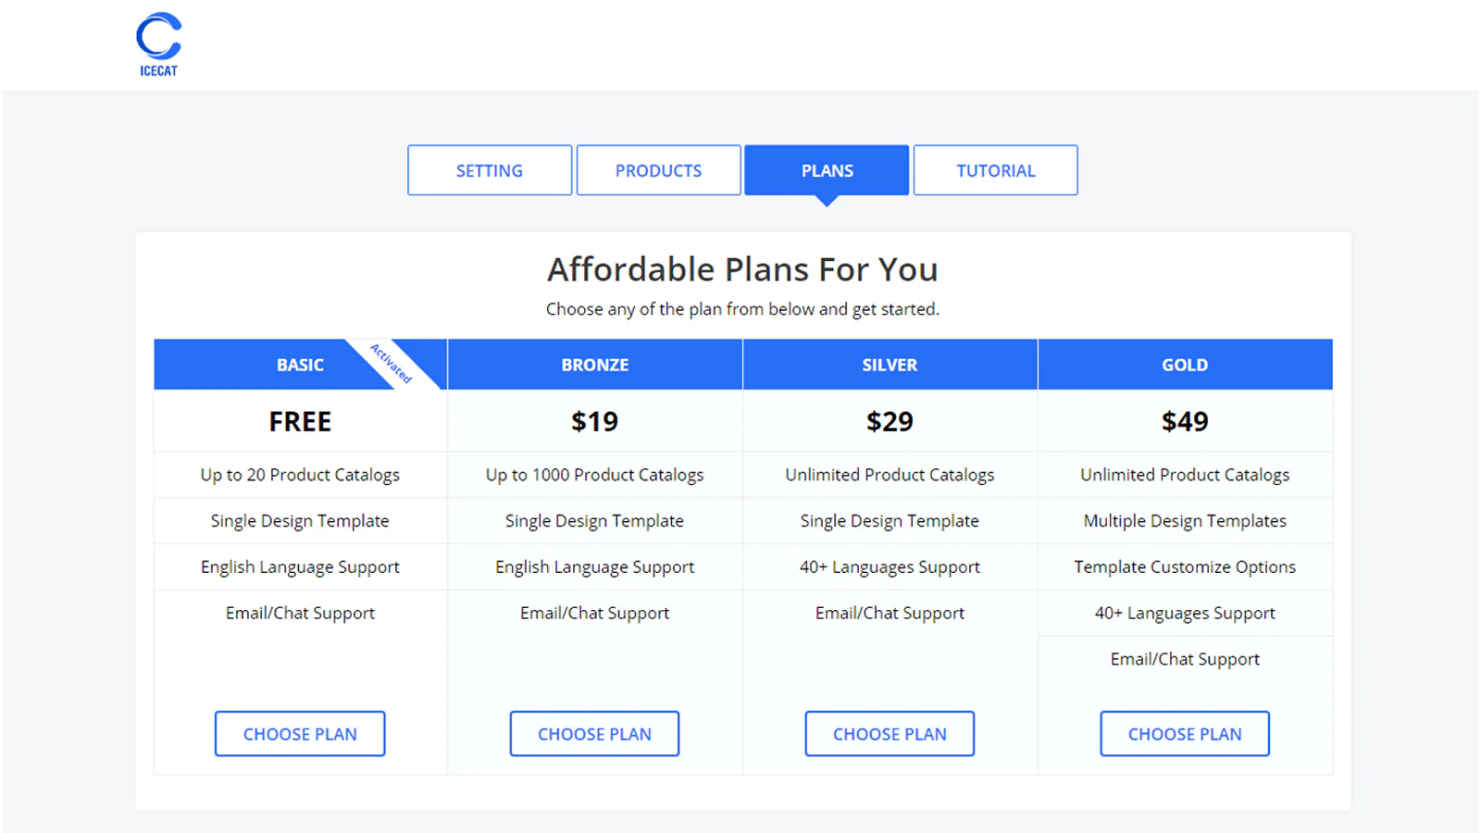
Task: Click the Icecat logo icon
Action: (158, 44)
